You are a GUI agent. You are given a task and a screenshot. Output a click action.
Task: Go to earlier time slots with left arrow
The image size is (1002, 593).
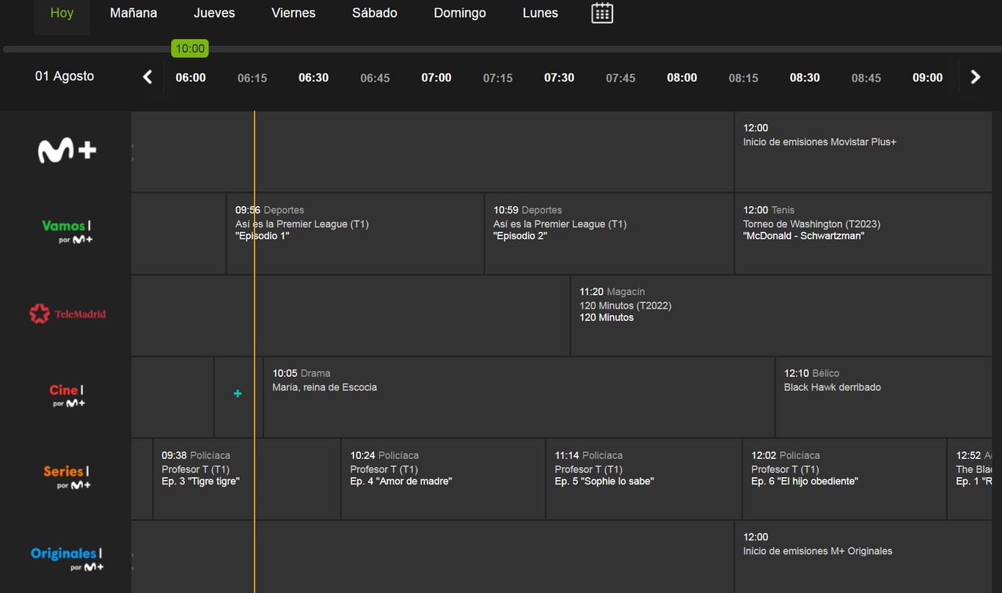click(147, 77)
